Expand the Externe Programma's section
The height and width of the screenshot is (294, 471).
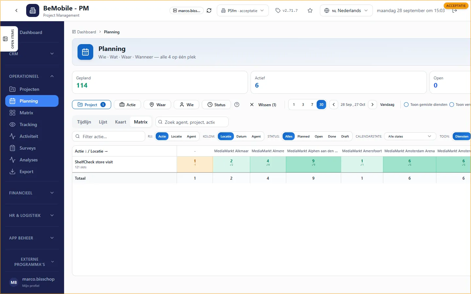coord(32,262)
